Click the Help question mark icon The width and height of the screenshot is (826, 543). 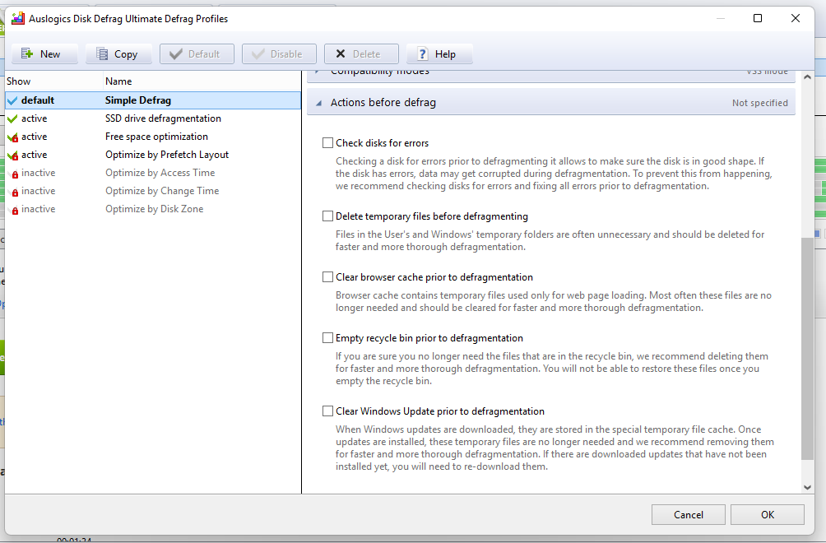tap(423, 54)
